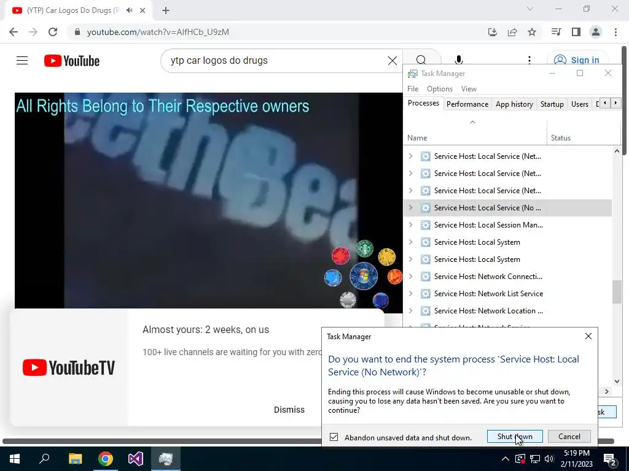Viewport: 629px width, 471px height.
Task: Search with voice microphone icon
Action: coord(459,60)
